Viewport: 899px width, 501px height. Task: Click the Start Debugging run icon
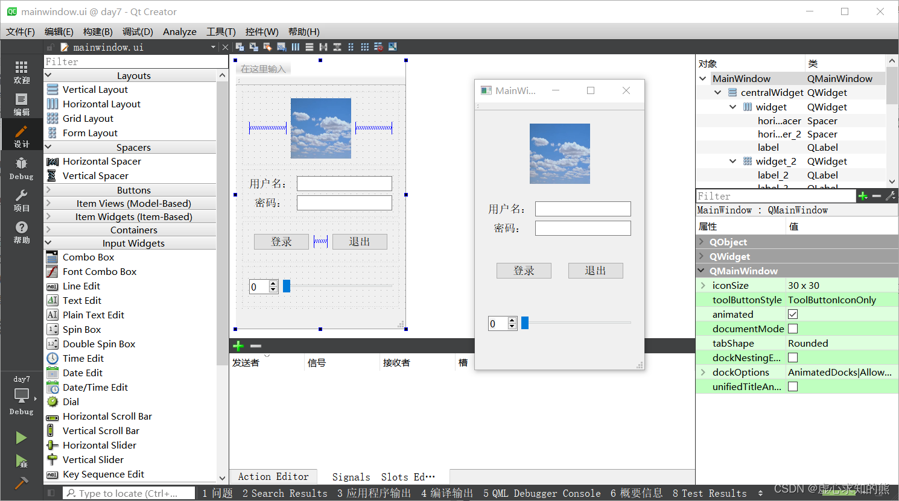click(21, 461)
